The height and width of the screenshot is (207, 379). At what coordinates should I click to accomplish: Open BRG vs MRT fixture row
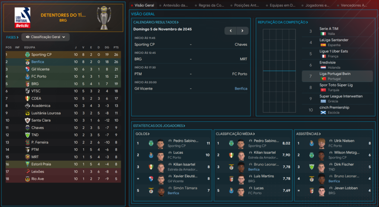click(x=191, y=59)
